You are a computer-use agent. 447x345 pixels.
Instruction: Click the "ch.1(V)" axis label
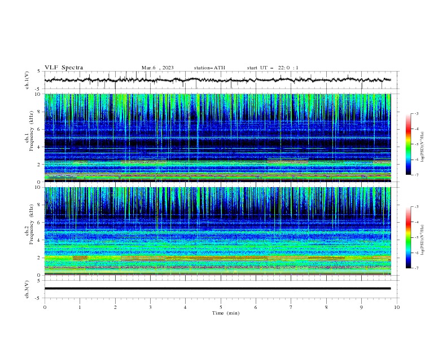27,80
